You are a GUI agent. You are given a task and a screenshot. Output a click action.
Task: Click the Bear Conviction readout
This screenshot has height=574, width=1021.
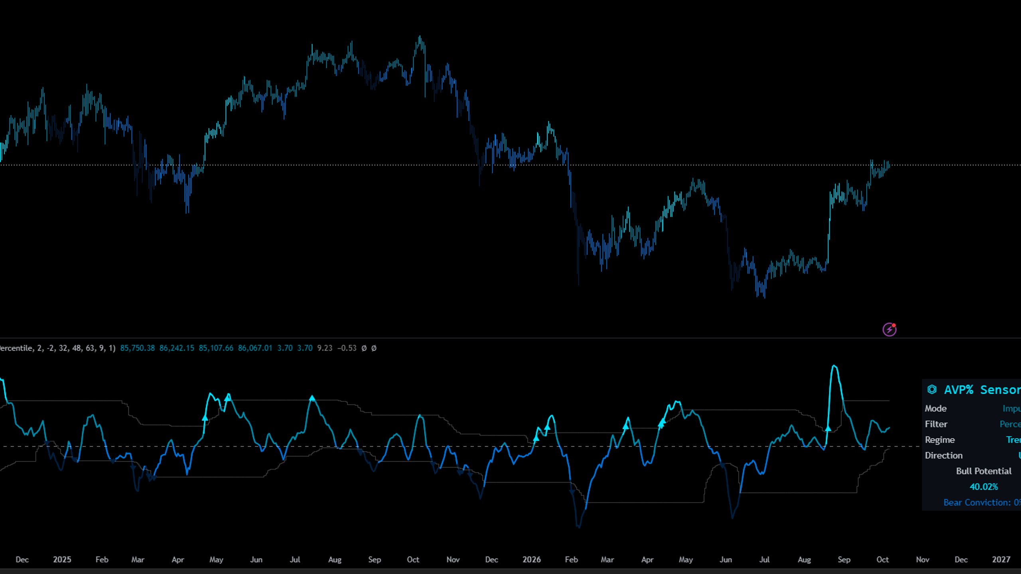point(982,502)
